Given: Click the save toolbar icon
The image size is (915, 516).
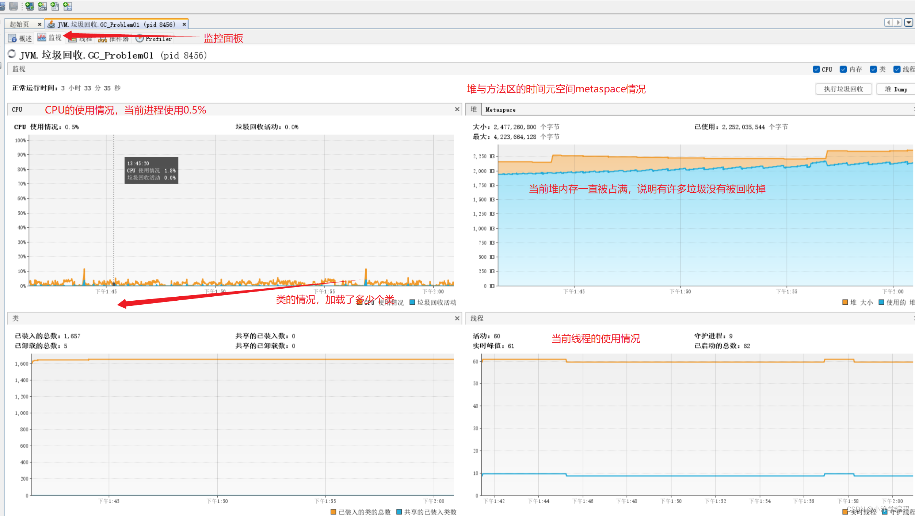Looking at the screenshot, I should click(14, 6).
